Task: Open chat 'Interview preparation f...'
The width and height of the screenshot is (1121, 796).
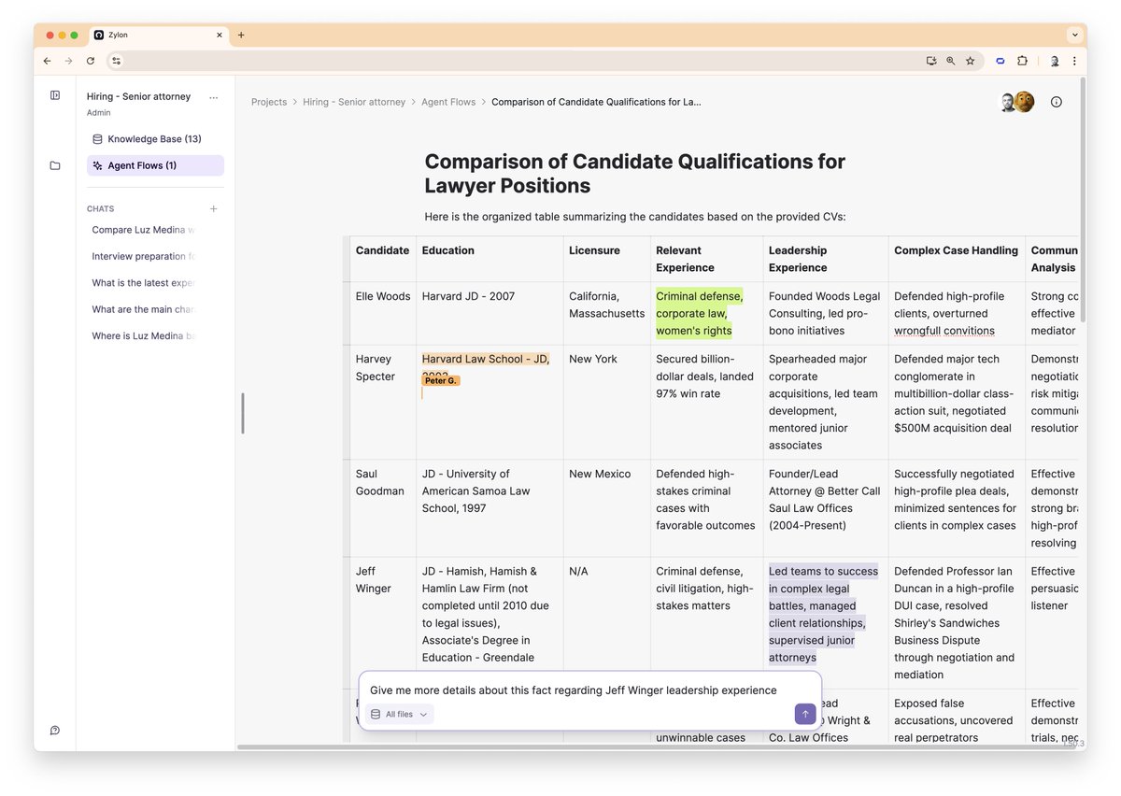Action: click(145, 256)
